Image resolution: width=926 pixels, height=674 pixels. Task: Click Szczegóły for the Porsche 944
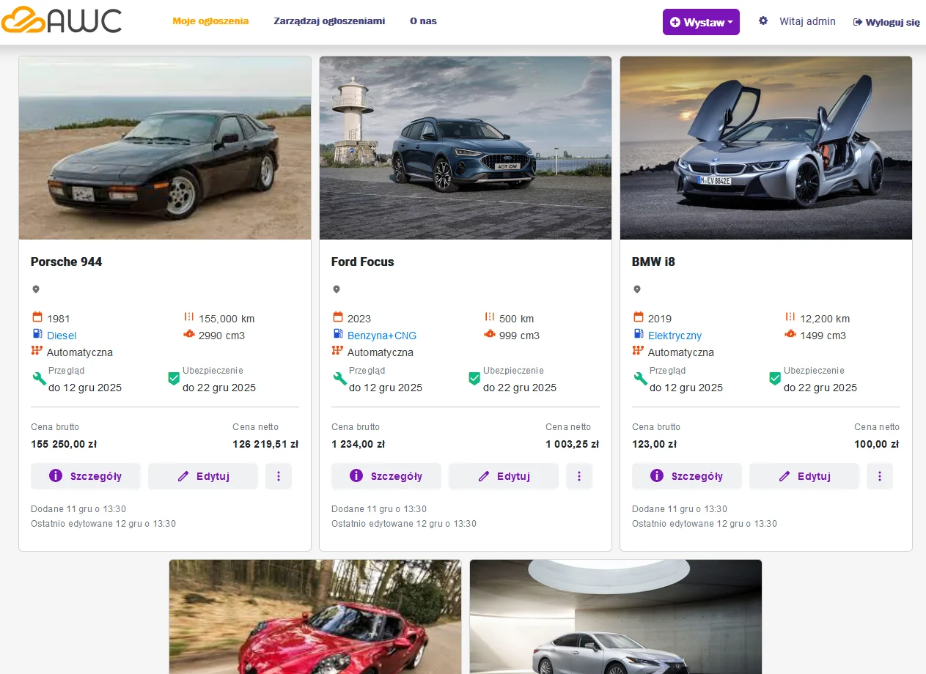click(86, 476)
